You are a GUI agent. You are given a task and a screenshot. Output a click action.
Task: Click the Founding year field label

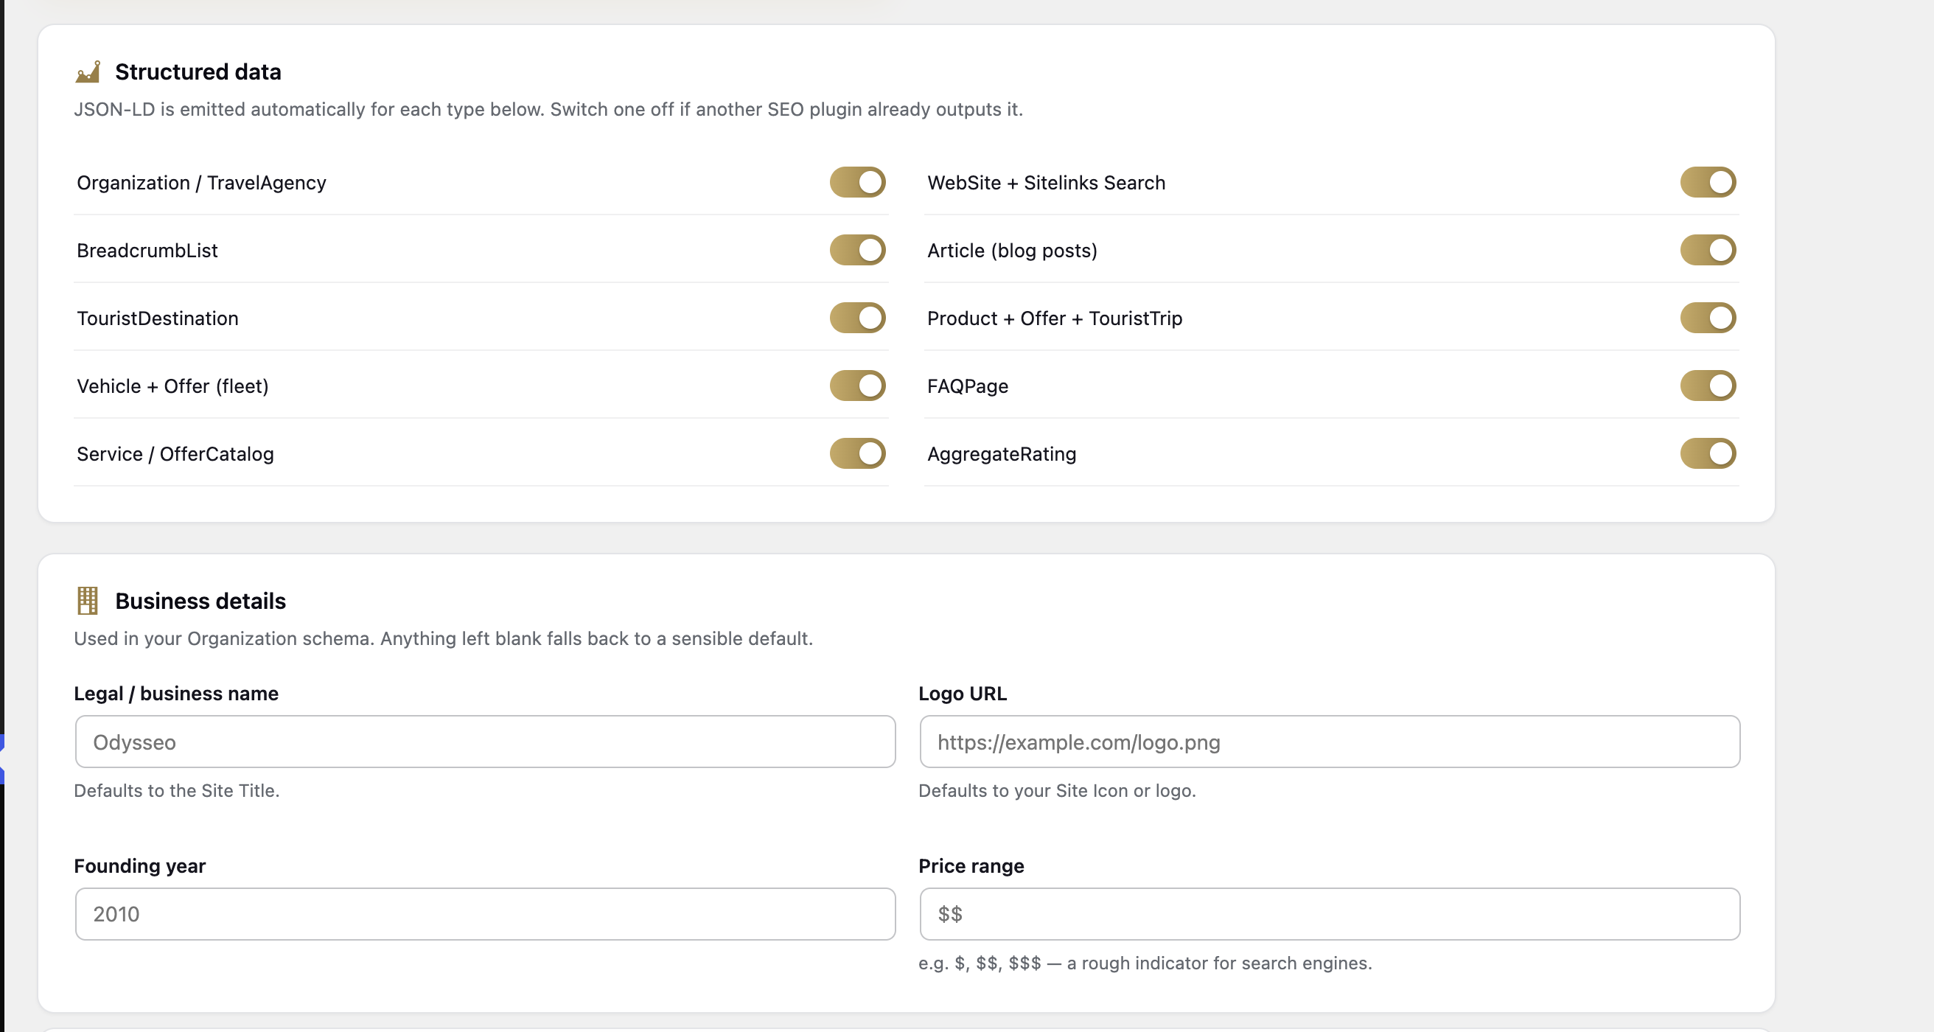point(139,866)
